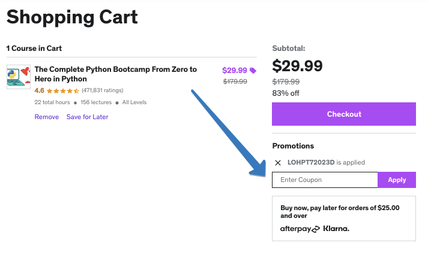Screen dimensions: 428x255
Task: Open The Complete Python Bootcamp course title
Action: pyautogui.click(x=115, y=74)
